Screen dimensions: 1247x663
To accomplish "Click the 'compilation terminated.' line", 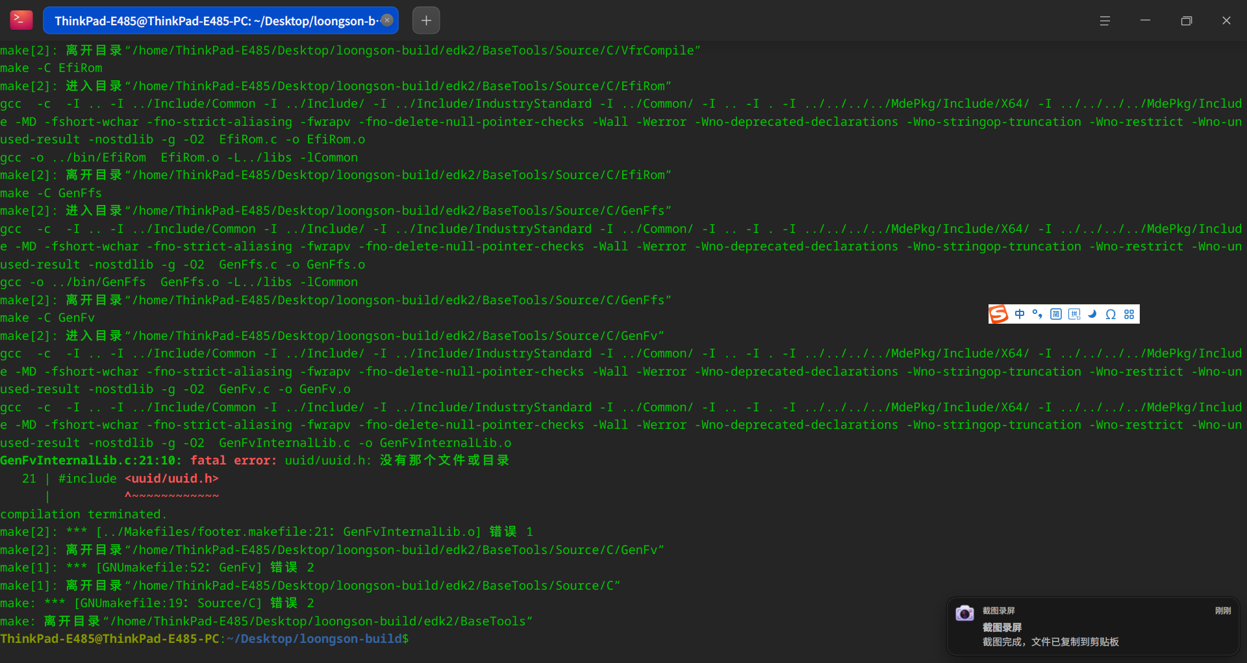I will (84, 514).
